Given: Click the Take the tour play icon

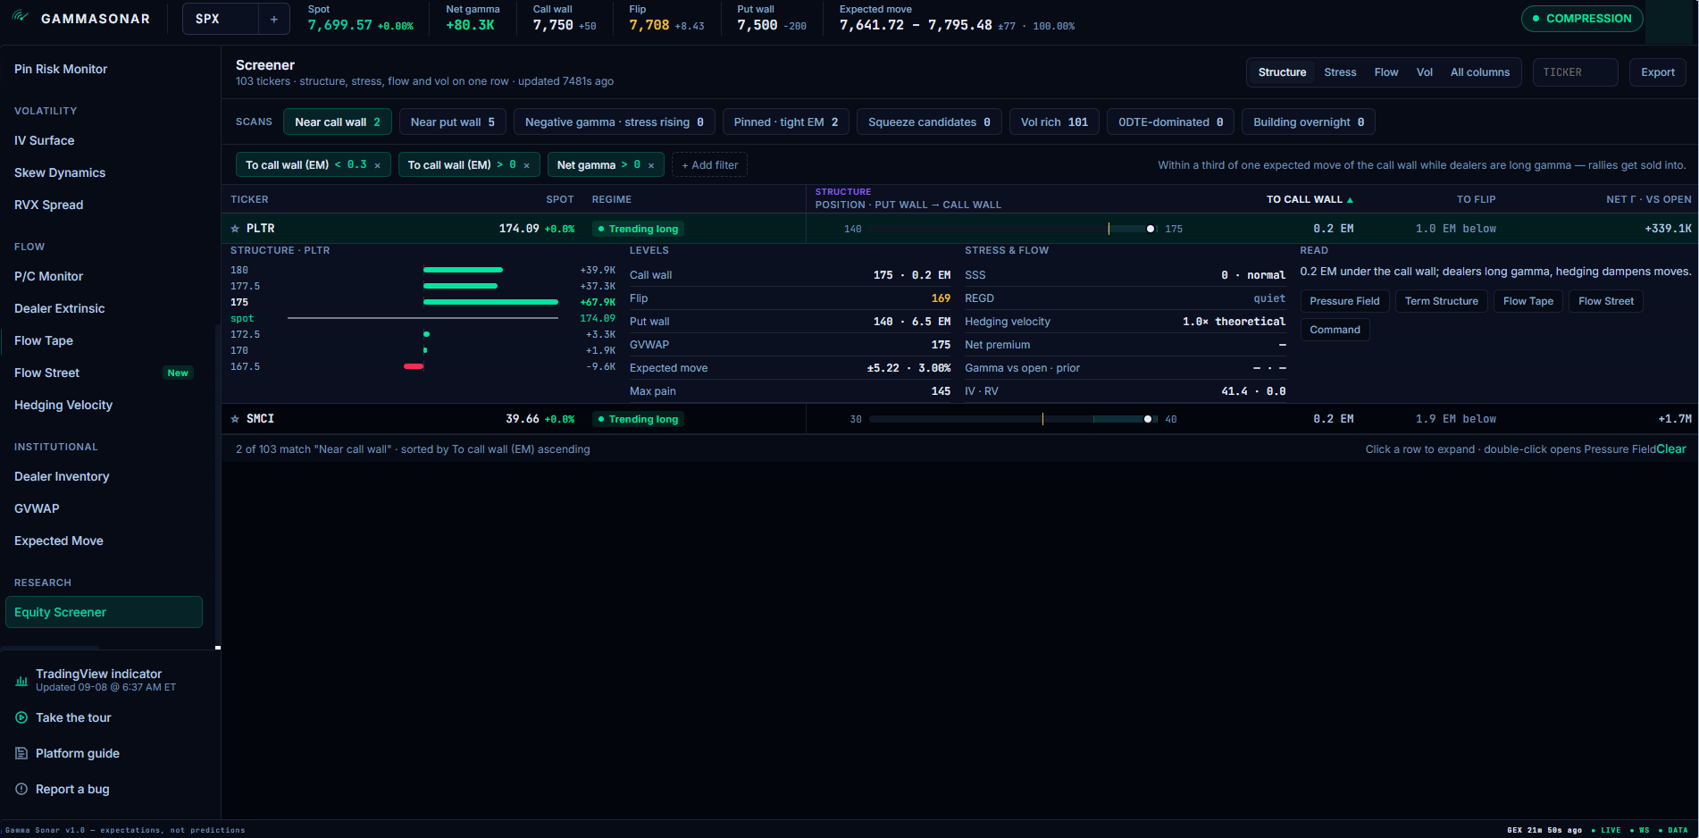Looking at the screenshot, I should click(21, 717).
